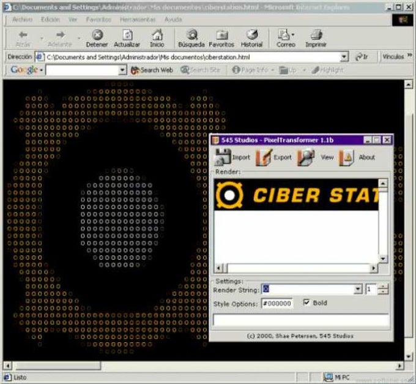This screenshot has height=384, width=416.
Task: Go forward with the Adelante button
Action: click(x=60, y=39)
